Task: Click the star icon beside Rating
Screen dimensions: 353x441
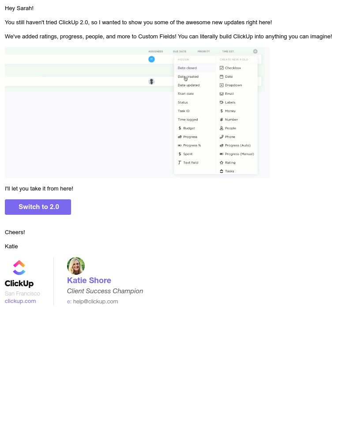Action: pos(222,163)
